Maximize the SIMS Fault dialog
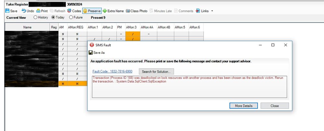324x131 pixels. click(x=273, y=45)
